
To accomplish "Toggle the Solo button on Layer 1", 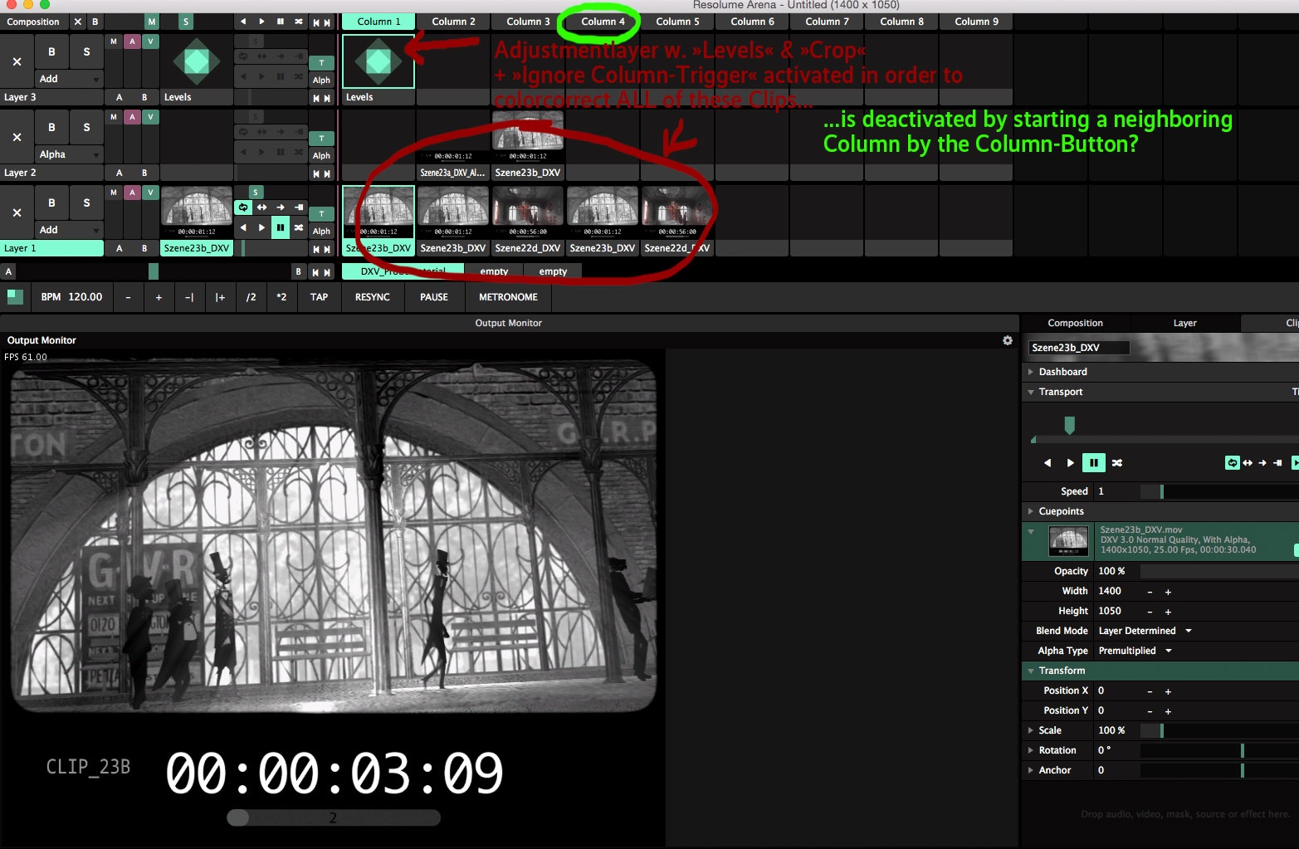I will pos(86,202).
